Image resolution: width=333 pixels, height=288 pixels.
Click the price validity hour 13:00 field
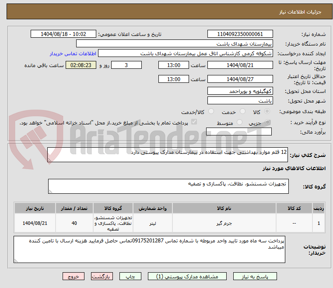[x=174, y=79]
